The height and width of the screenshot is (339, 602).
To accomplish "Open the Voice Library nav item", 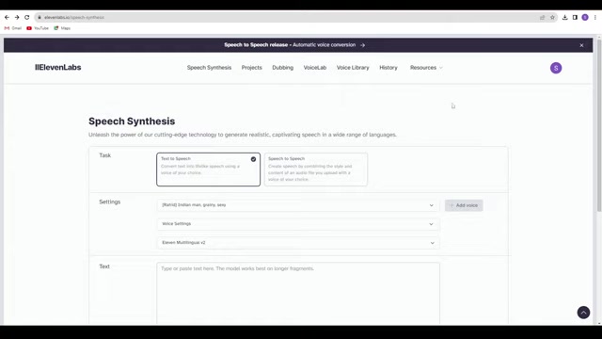I will pyautogui.click(x=353, y=68).
